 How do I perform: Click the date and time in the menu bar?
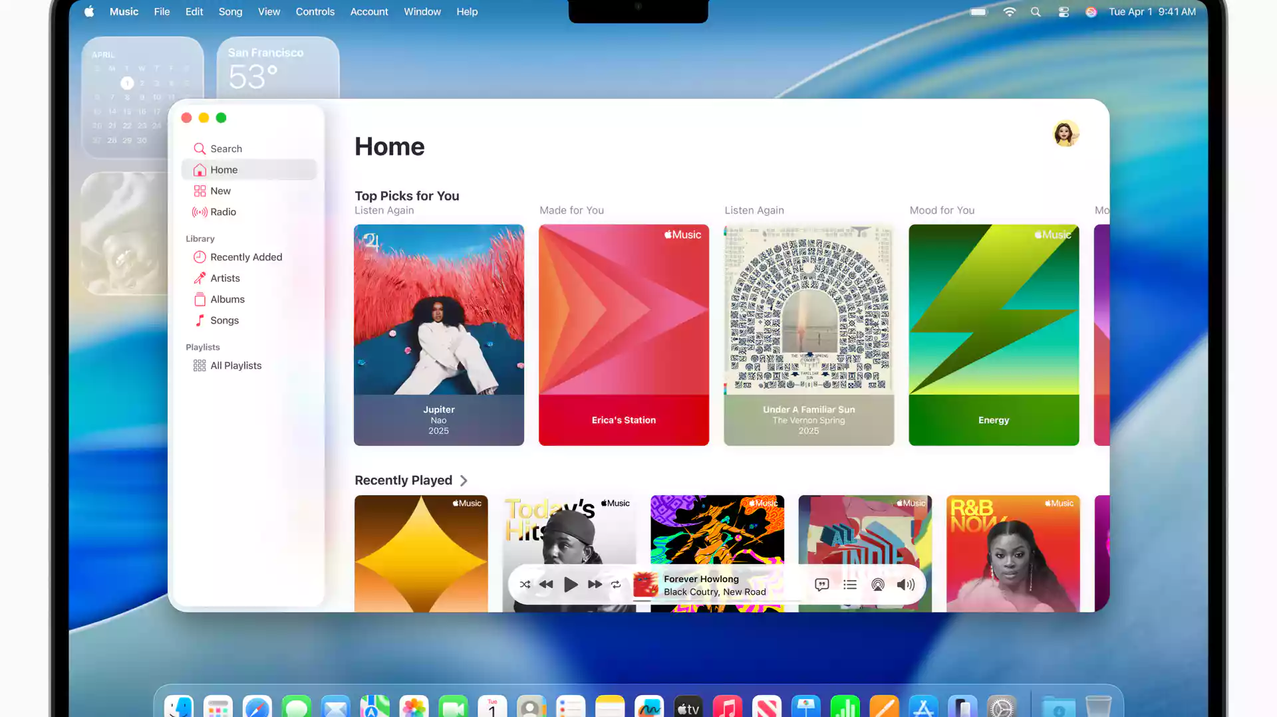[x=1152, y=11]
